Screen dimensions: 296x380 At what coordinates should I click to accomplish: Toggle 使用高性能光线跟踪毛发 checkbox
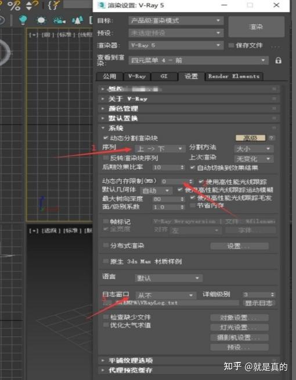[193, 197]
